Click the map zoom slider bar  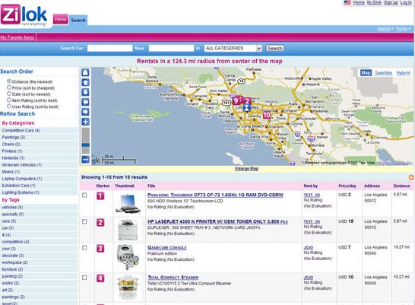[x=85, y=141]
